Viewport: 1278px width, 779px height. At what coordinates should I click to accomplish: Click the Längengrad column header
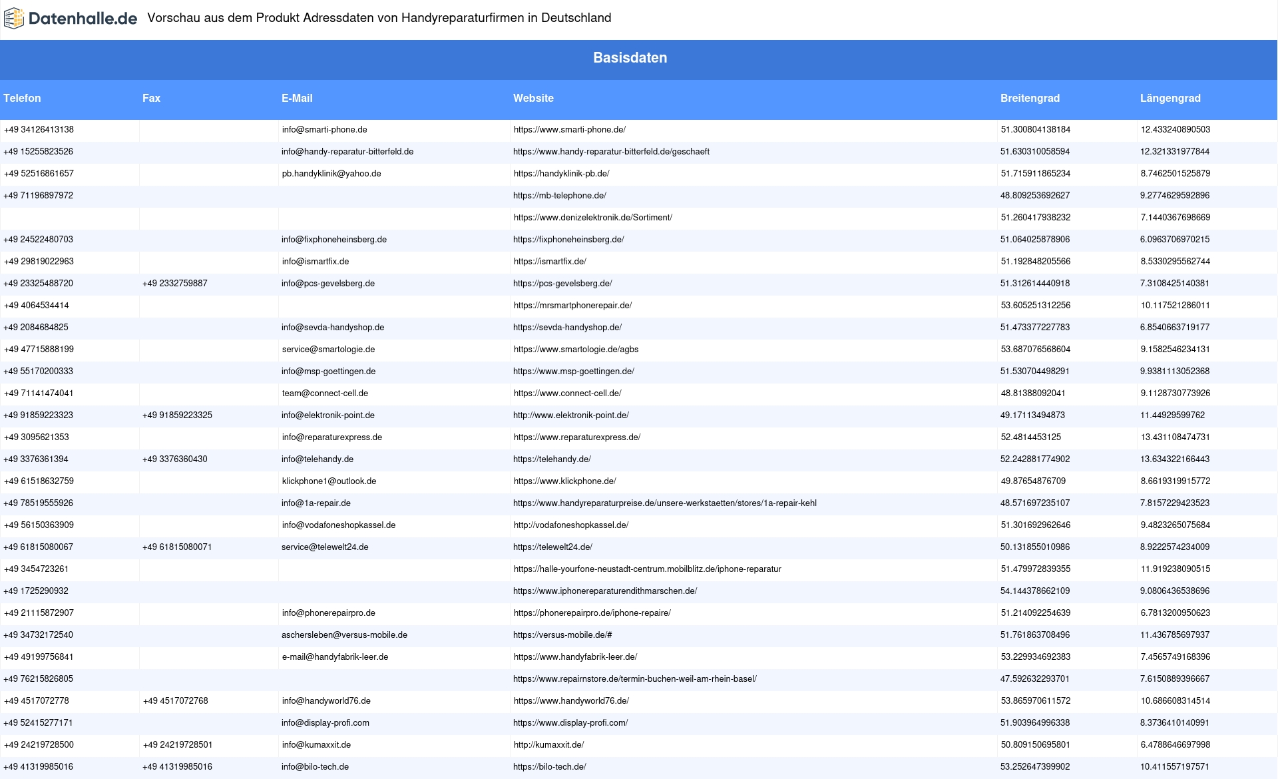(1170, 98)
